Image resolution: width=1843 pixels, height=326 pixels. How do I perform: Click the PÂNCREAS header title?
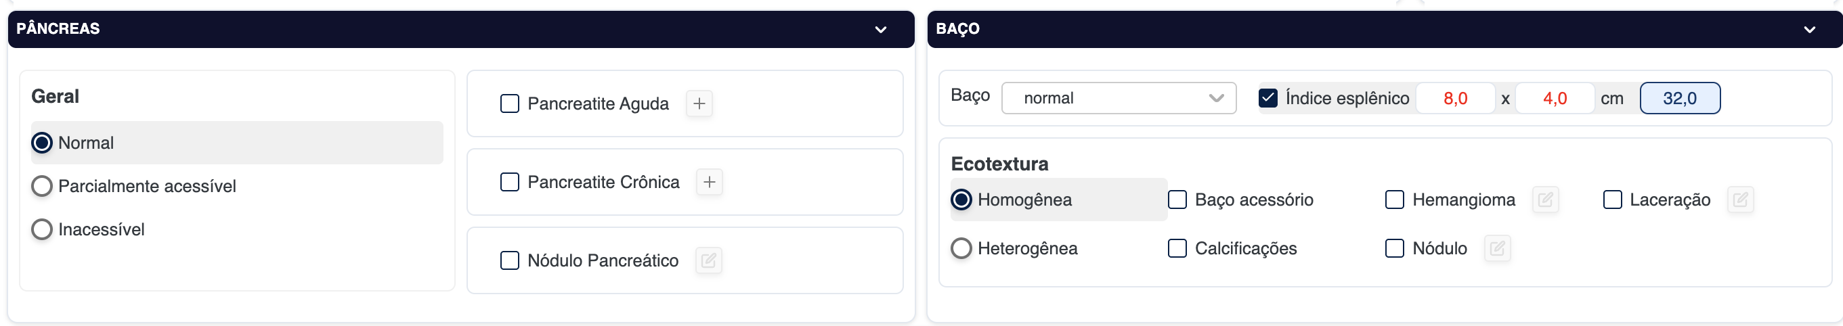pos(58,28)
